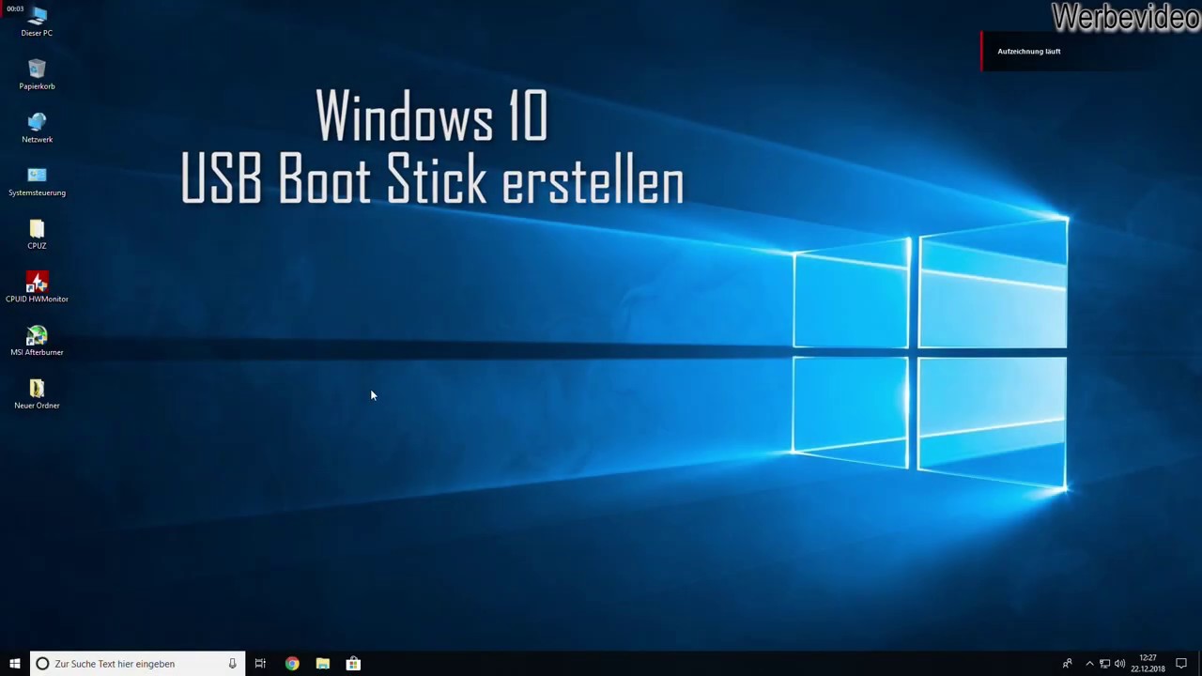
Task: Open the network status tray icon
Action: click(x=1104, y=664)
